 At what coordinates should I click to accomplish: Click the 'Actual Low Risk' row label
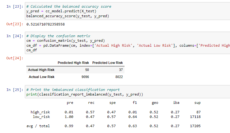pos(41,77)
